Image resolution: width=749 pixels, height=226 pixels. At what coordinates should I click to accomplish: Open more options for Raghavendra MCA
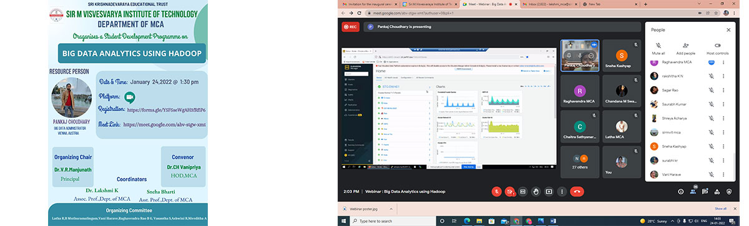tap(723, 62)
